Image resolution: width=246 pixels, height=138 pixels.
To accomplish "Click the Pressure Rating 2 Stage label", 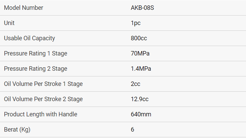I will (35, 69).
